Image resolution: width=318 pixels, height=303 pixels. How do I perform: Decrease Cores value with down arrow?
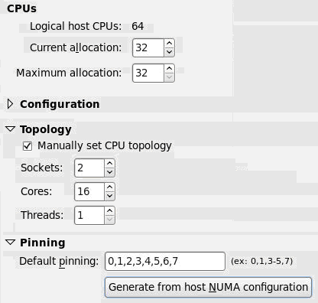tap(110, 196)
